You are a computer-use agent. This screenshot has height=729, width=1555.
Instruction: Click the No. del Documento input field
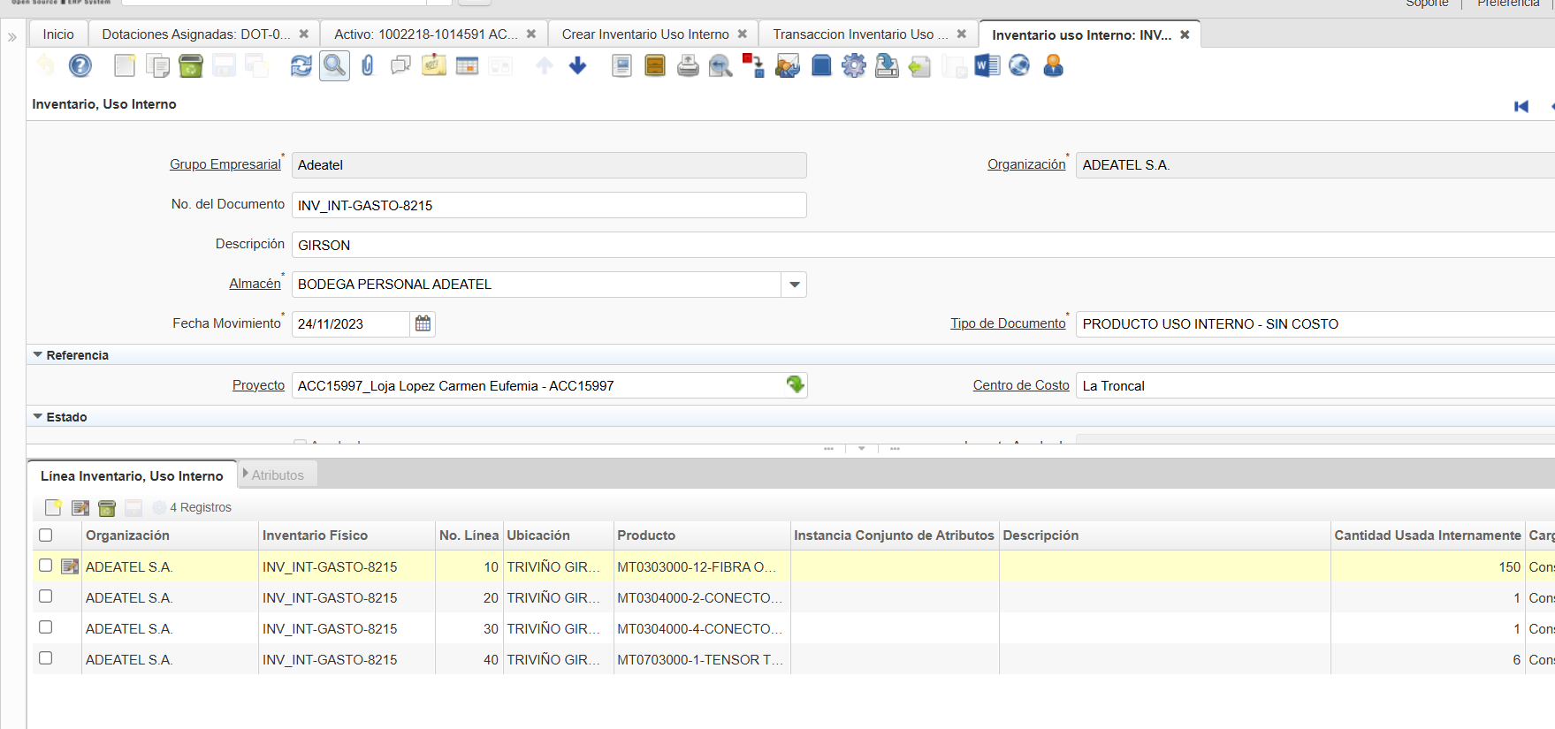[x=548, y=205]
